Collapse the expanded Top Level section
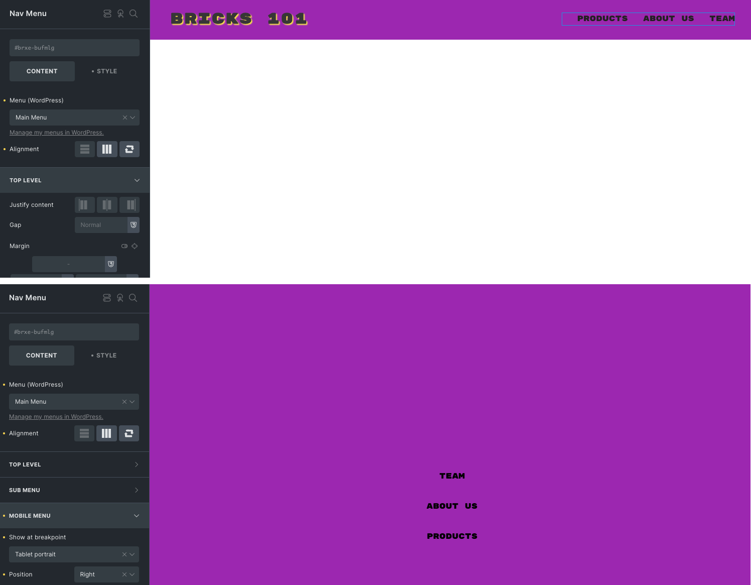This screenshot has width=751, height=585. (x=74, y=180)
